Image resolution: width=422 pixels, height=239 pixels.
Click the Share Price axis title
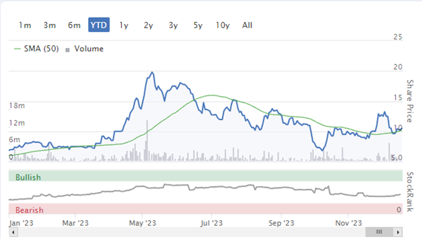pos(409,101)
